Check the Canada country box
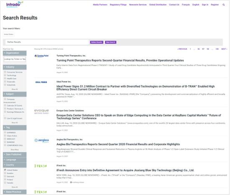The height and width of the screenshot is (195, 230). point(5,182)
